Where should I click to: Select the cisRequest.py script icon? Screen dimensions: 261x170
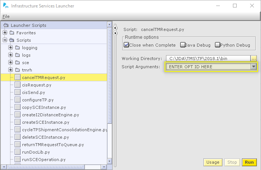tap(18, 85)
